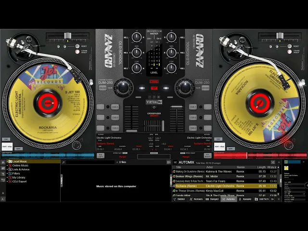The height and width of the screenshot is (231, 308).
Task: Click the shuffle icon right of Automix header
Action: (x=273, y=162)
